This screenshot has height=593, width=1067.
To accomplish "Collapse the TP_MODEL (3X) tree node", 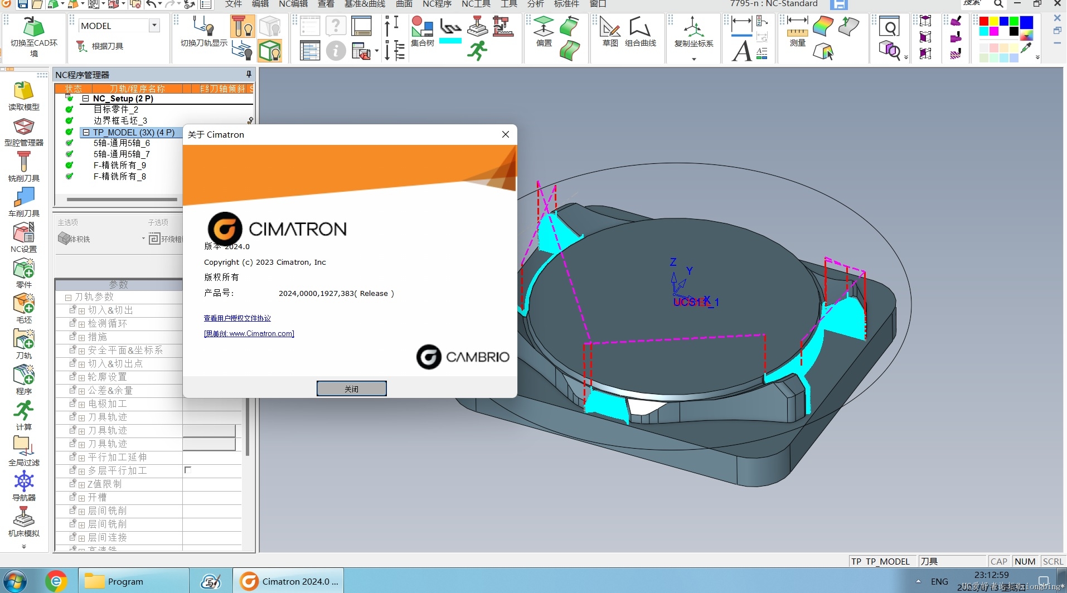I will click(86, 133).
